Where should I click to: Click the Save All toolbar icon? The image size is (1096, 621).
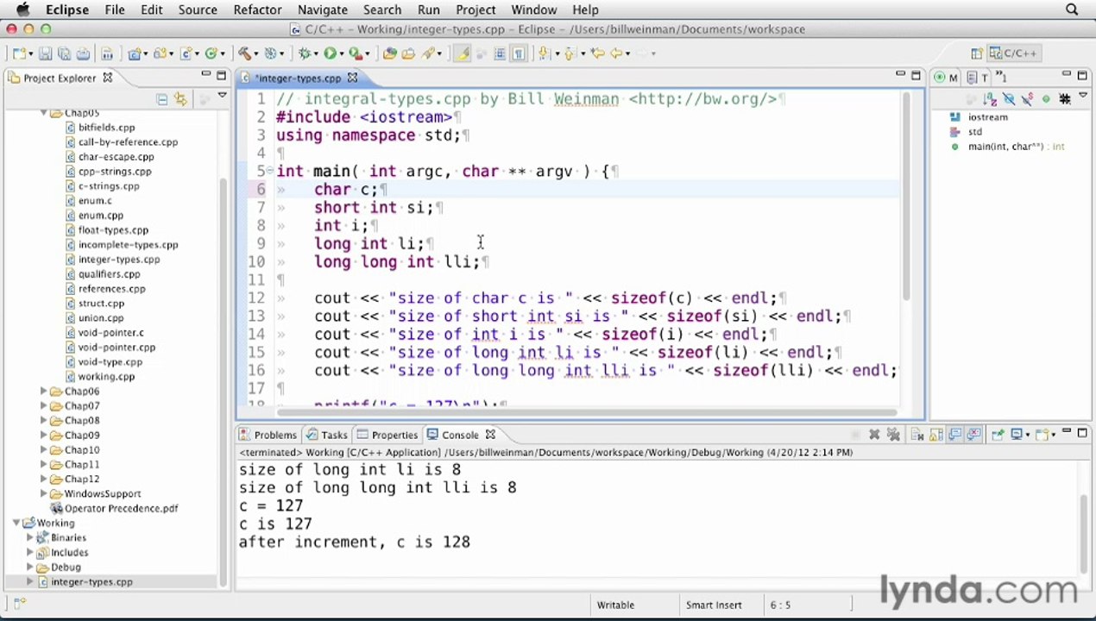[64, 53]
